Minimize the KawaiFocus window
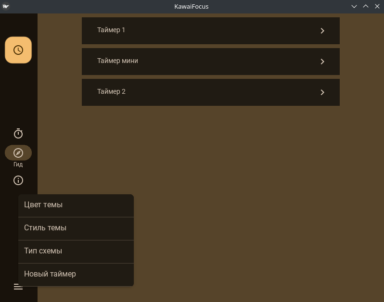 tap(354, 6)
